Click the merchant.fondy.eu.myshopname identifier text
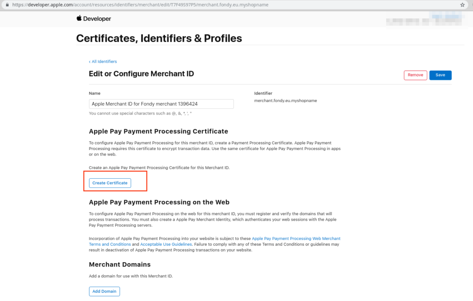This screenshot has width=473, height=301. coord(285,101)
